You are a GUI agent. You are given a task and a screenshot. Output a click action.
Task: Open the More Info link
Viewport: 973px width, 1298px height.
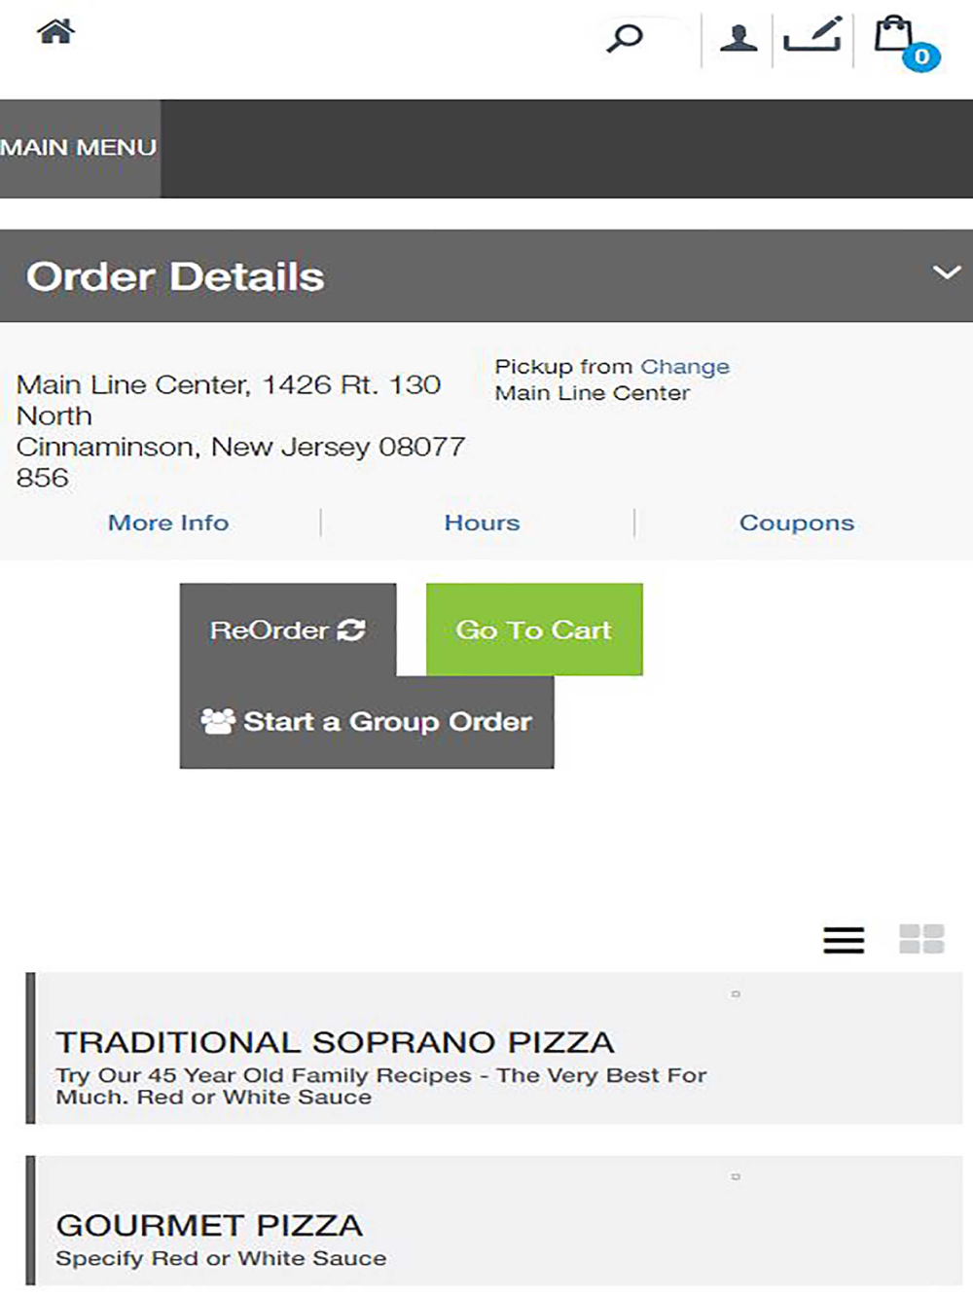coord(168,523)
